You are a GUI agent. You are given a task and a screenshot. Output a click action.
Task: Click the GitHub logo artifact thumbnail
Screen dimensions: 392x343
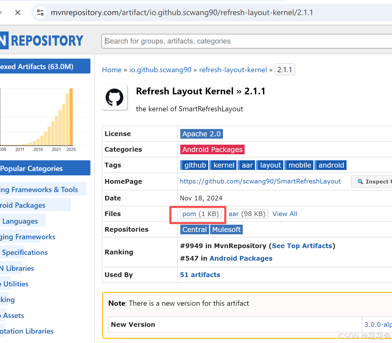(x=114, y=97)
